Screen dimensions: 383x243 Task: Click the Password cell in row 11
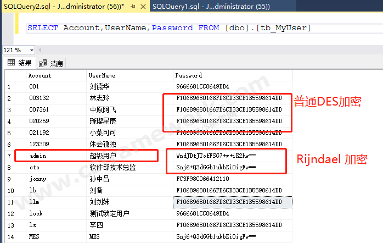(229, 202)
